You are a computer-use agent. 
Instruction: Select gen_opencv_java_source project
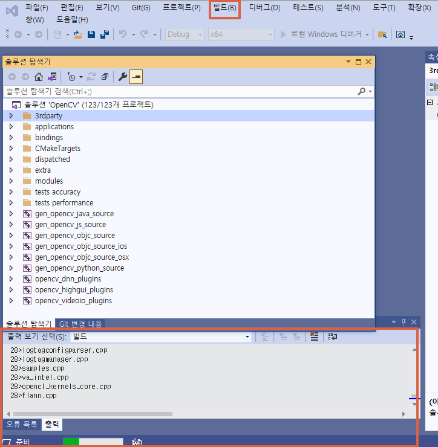(74, 213)
